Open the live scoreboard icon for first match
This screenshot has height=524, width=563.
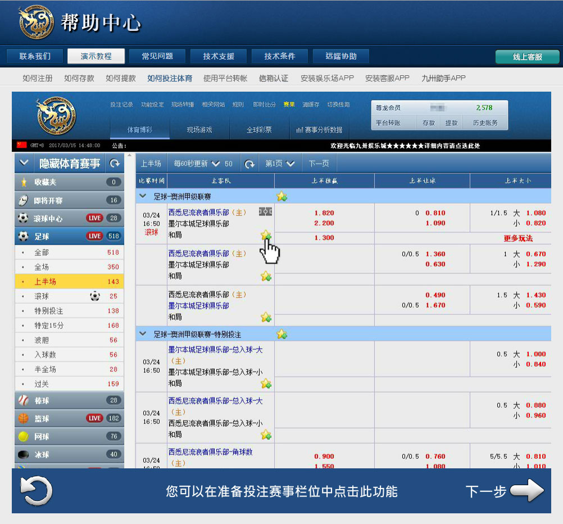point(265,212)
